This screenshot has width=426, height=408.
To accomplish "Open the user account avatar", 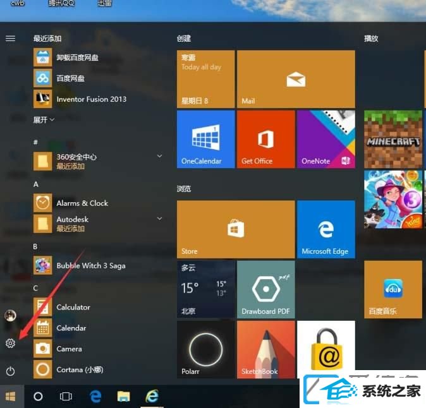I will (10, 316).
